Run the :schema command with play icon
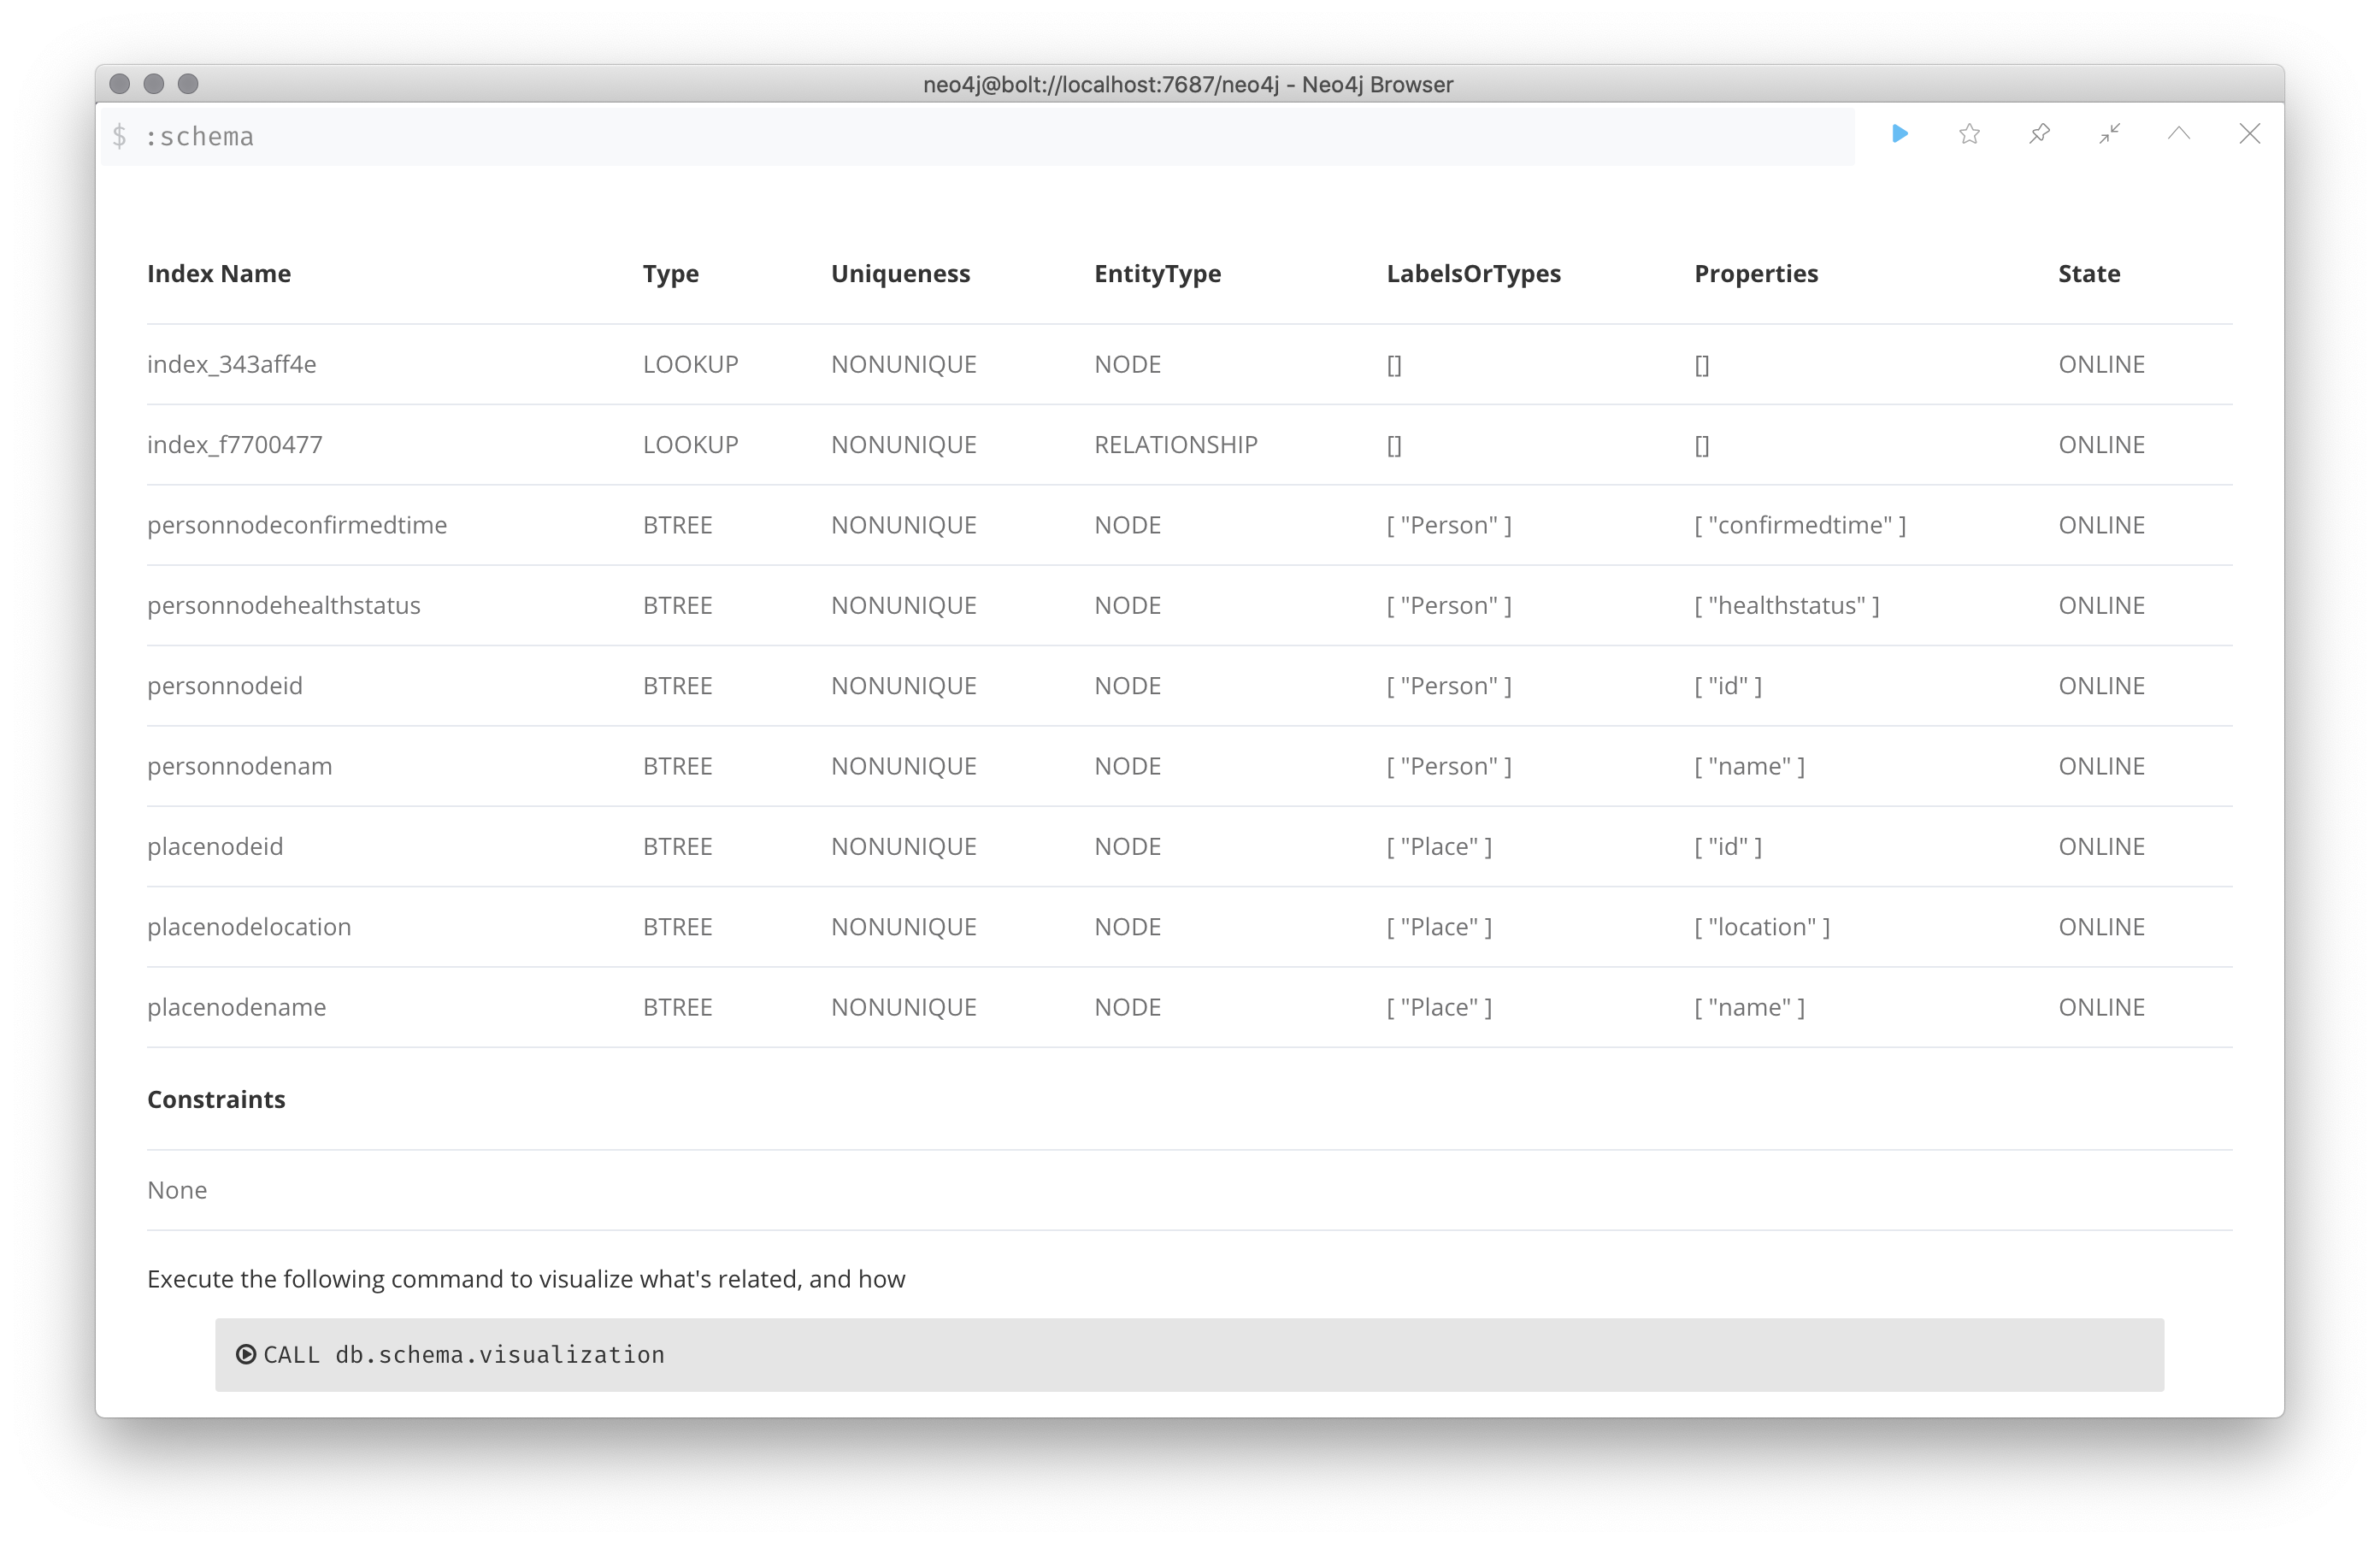This screenshot has height=1544, width=2380. point(1900,134)
